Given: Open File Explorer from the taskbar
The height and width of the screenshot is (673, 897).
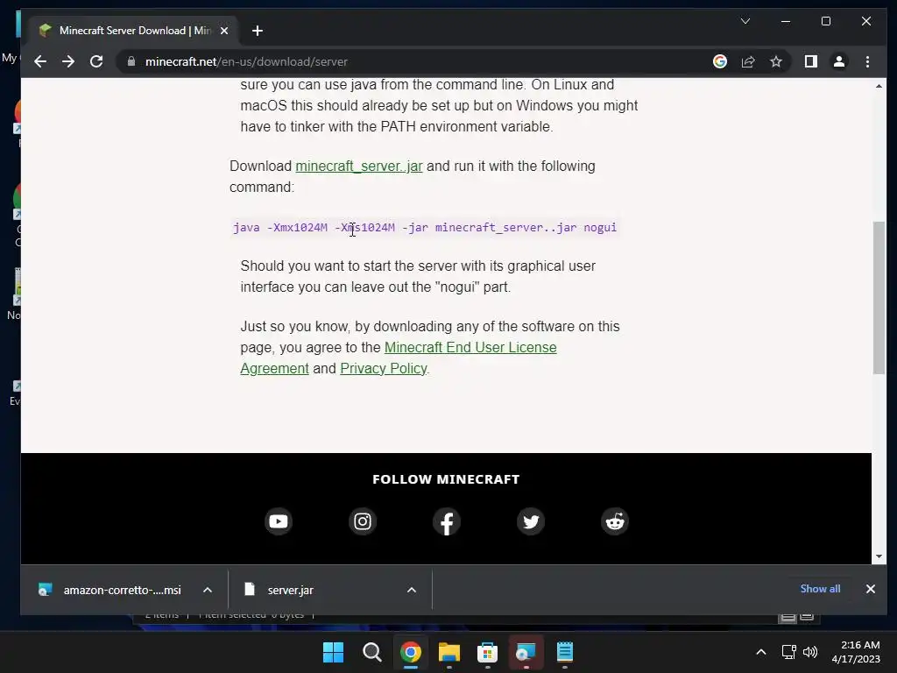Looking at the screenshot, I should [x=449, y=652].
